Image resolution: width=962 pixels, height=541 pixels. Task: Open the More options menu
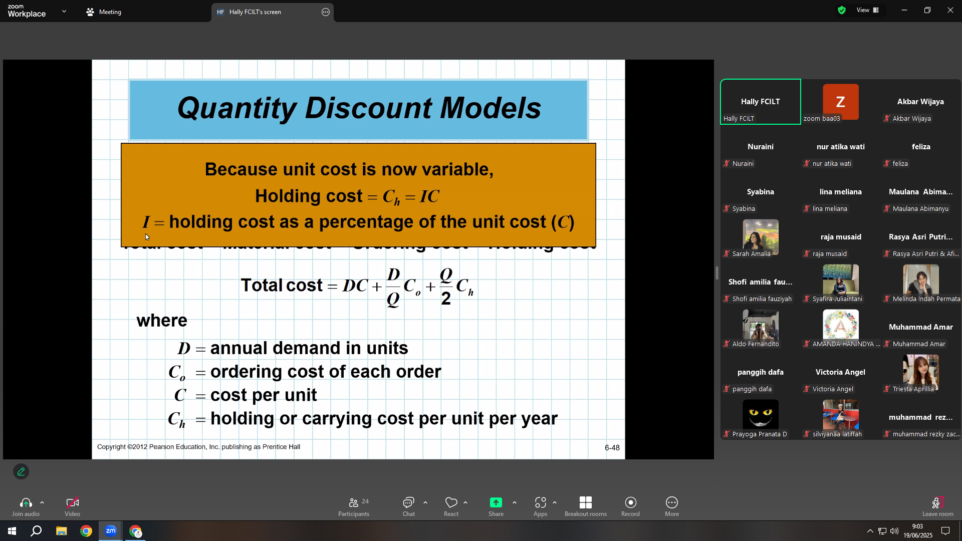[672, 506]
